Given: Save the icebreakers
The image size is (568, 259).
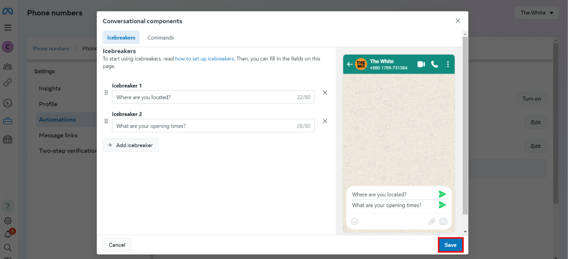Looking at the screenshot, I should [450, 245].
